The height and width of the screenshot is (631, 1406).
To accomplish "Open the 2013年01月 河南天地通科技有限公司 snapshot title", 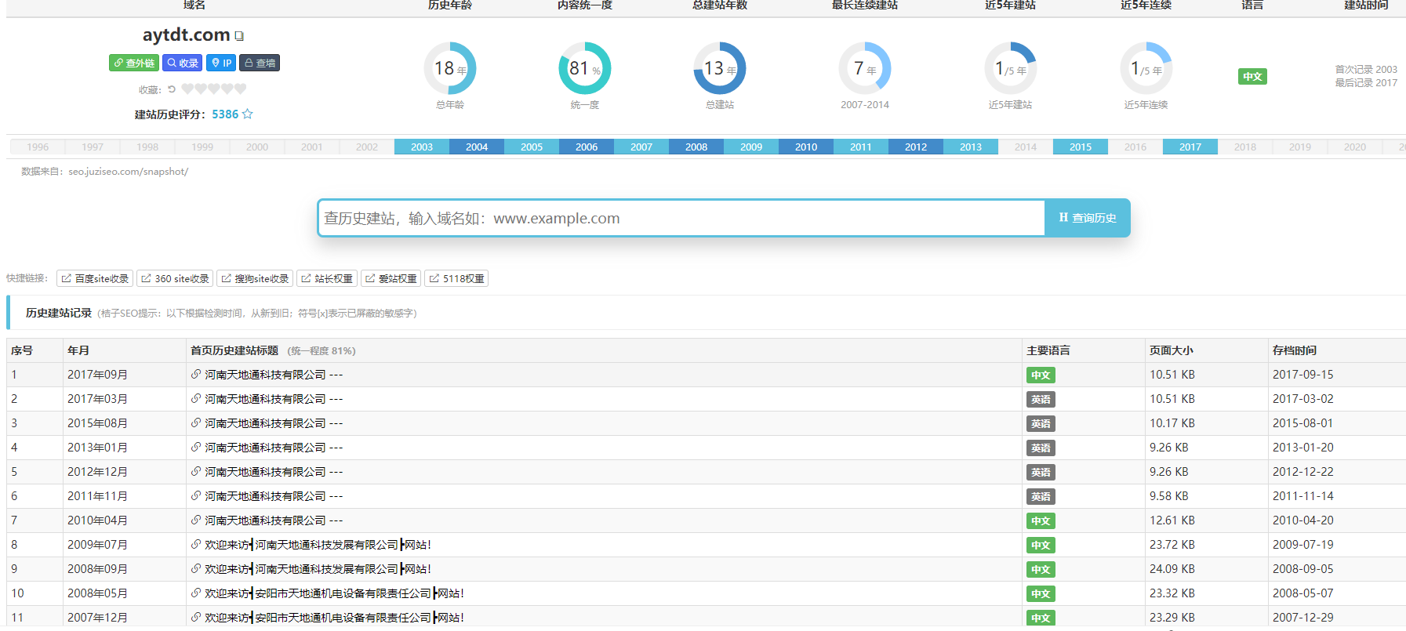I will tap(265, 448).
